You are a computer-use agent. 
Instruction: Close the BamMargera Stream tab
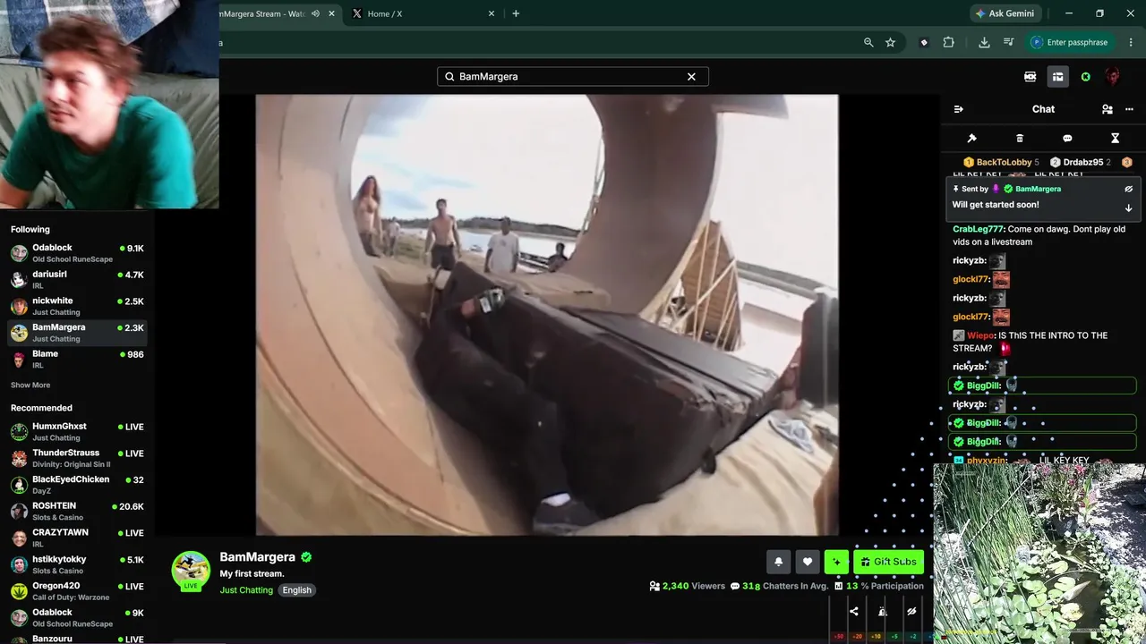coord(332,14)
